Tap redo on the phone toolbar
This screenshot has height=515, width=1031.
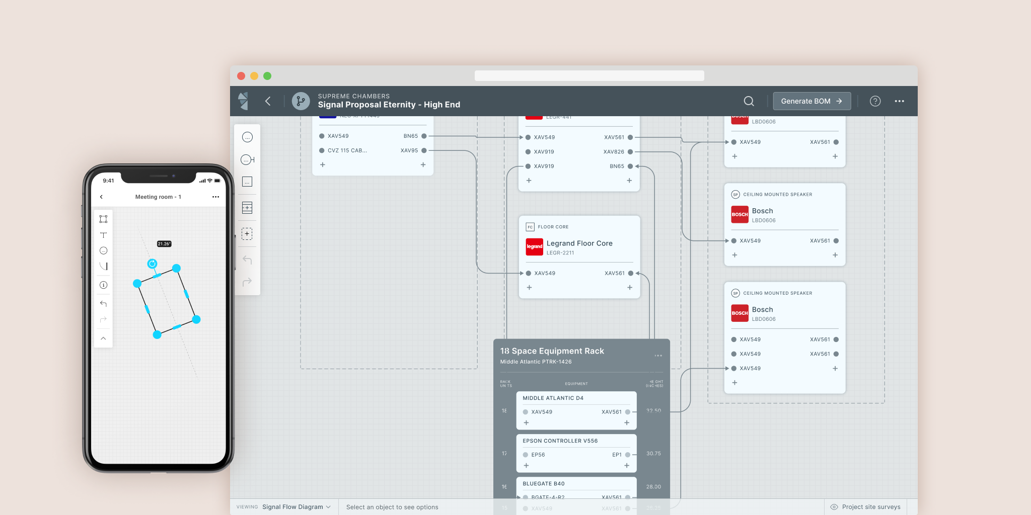click(x=103, y=320)
